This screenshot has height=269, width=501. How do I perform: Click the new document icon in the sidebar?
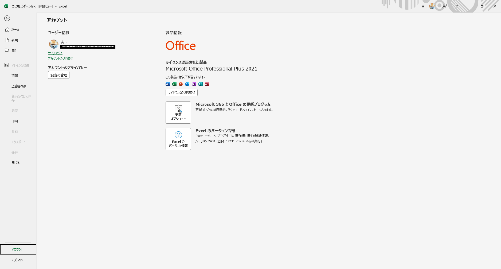coord(7,40)
